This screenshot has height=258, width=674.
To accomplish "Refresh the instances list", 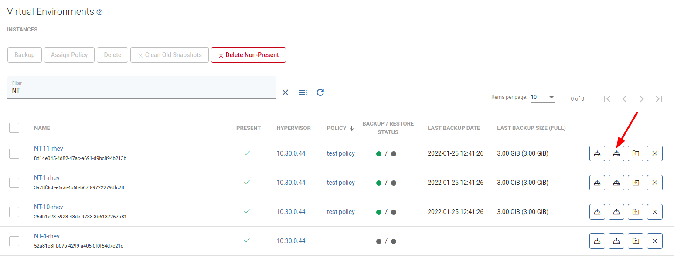I will [320, 92].
